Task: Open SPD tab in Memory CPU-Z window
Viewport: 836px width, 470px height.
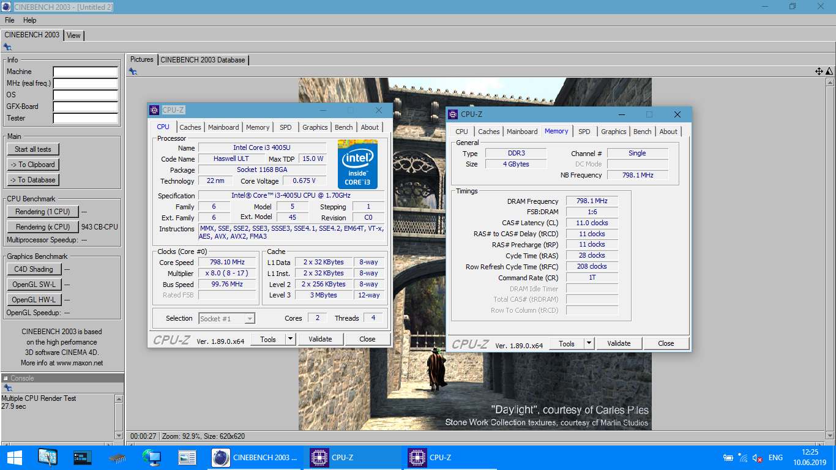Action: pos(584,132)
